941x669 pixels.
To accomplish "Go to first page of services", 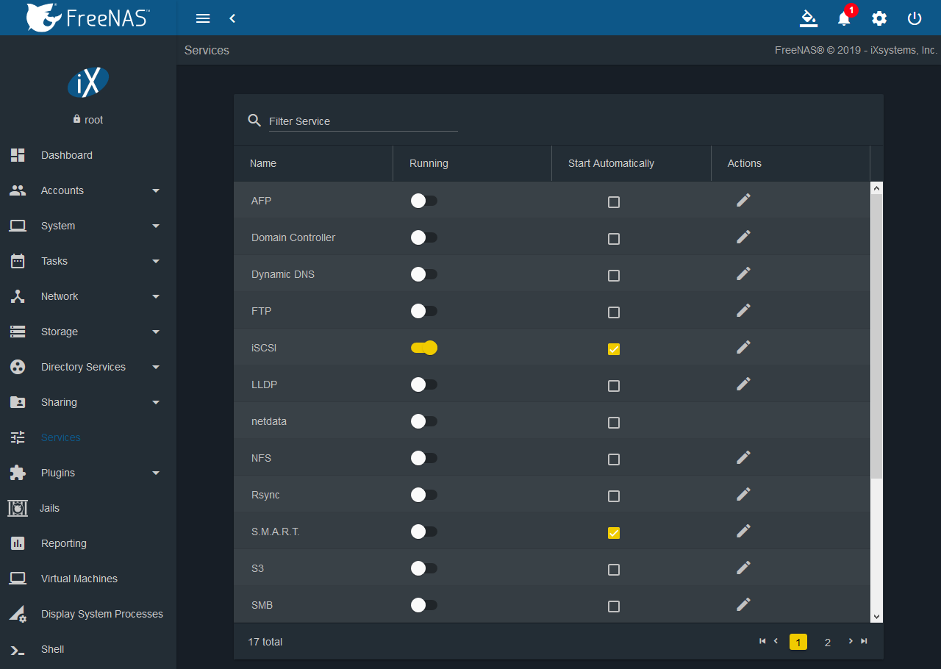I will (762, 641).
